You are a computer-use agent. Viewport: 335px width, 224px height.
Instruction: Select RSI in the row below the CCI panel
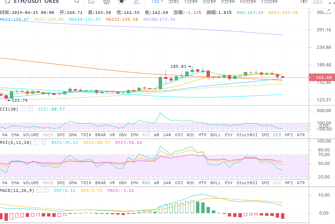click(146, 135)
